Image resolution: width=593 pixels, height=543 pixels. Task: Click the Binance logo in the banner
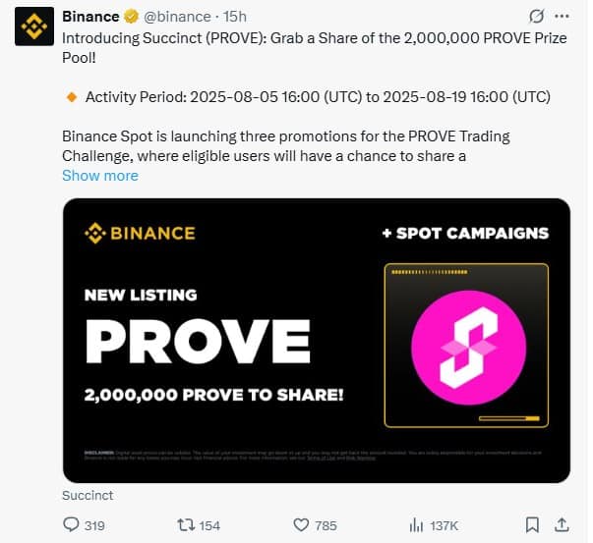click(x=140, y=234)
